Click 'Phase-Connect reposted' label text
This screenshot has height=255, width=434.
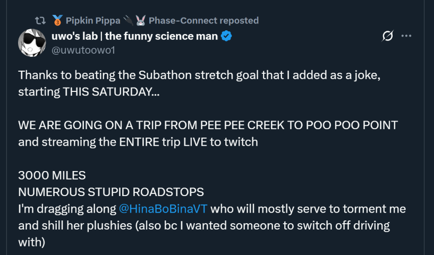click(203, 21)
